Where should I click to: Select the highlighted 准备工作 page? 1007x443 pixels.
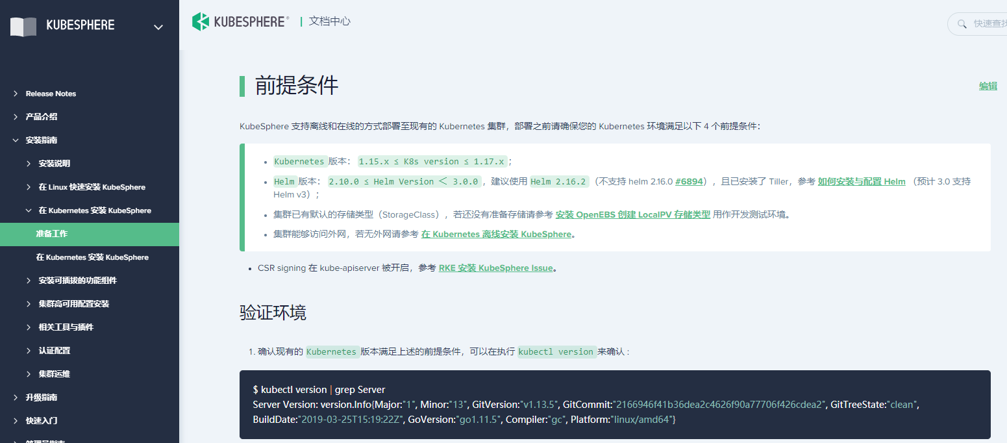tap(90, 234)
